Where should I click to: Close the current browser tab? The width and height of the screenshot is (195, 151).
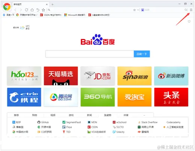(47, 4)
